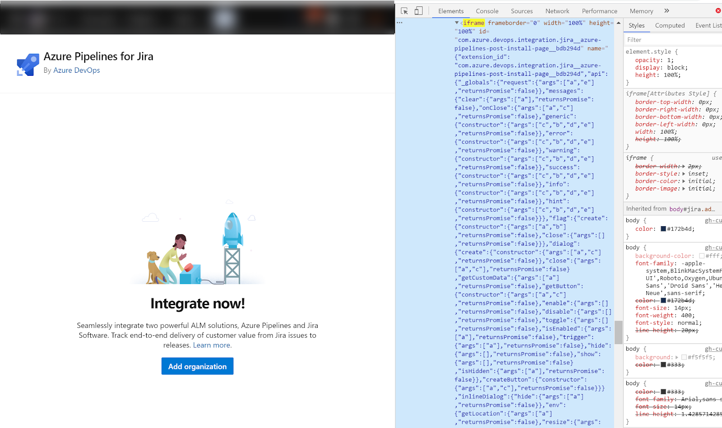Switch to the Network panel
Viewport: 722px width, 428px height.
[557, 10]
